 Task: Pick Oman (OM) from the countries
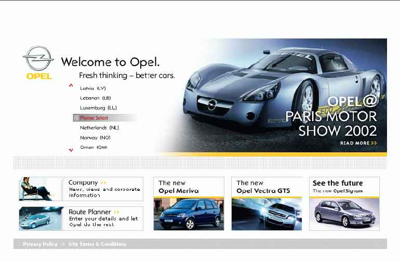(94, 147)
